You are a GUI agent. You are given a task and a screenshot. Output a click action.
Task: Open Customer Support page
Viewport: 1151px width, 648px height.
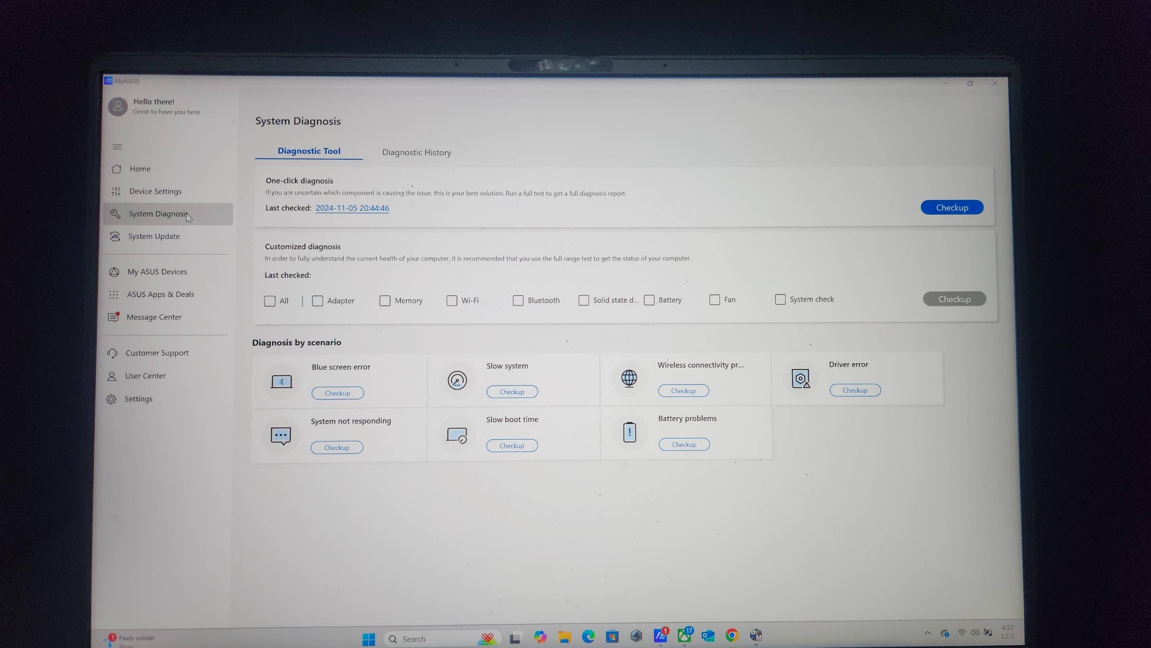coord(157,353)
